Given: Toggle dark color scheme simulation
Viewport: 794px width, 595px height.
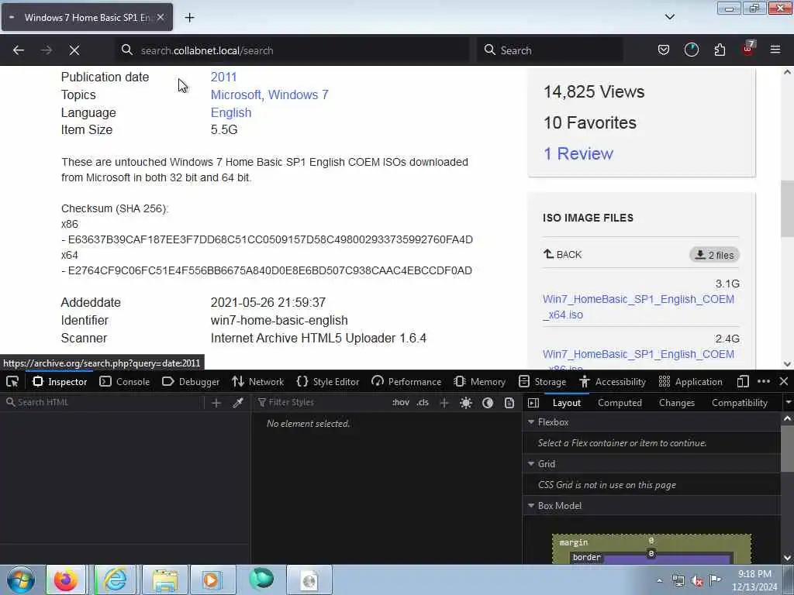Looking at the screenshot, I should click(x=488, y=403).
